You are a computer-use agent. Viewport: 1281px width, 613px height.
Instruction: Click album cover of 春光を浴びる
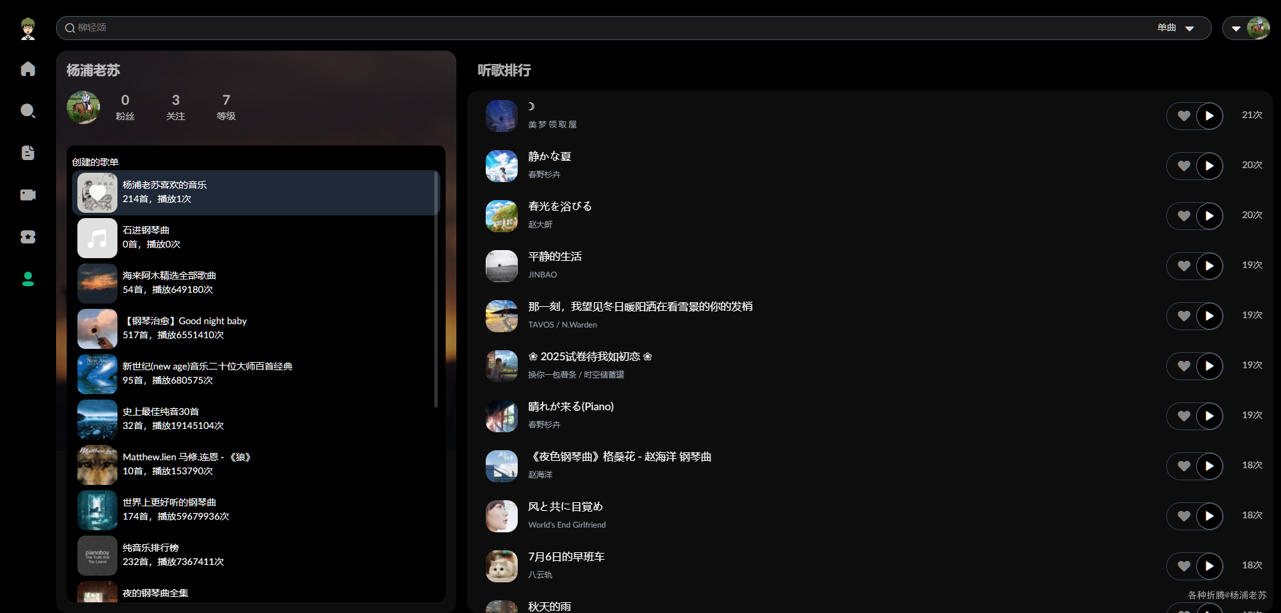click(502, 216)
